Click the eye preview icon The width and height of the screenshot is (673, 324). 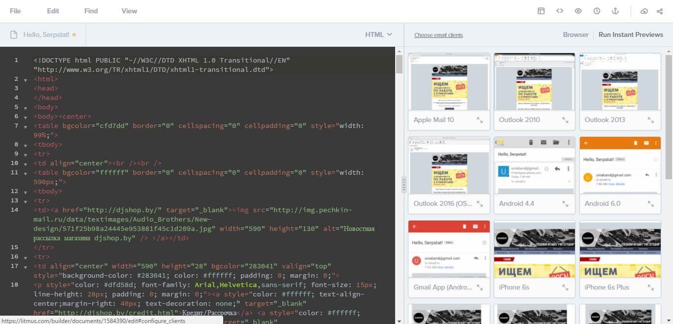pos(578,11)
